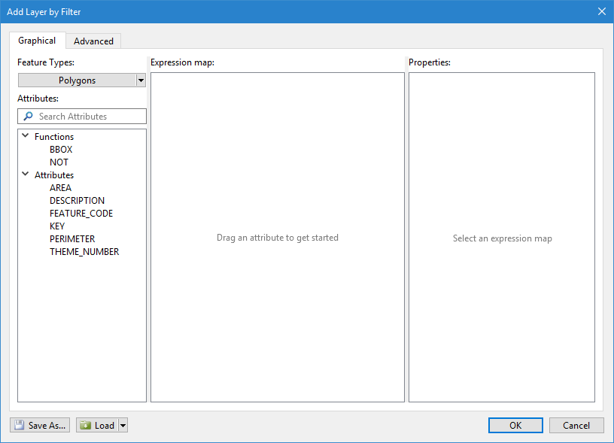The image size is (614, 443).
Task: Click the Save As floppy disk icon
Action: 19,426
